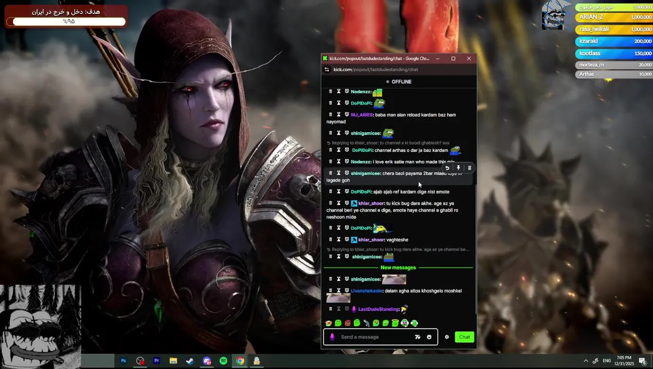Open Photoshop from the taskbar
Image resolution: width=653 pixels, height=369 pixels.
123,361
